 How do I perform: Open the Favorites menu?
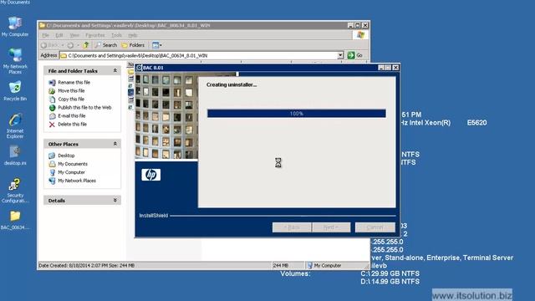click(x=95, y=35)
